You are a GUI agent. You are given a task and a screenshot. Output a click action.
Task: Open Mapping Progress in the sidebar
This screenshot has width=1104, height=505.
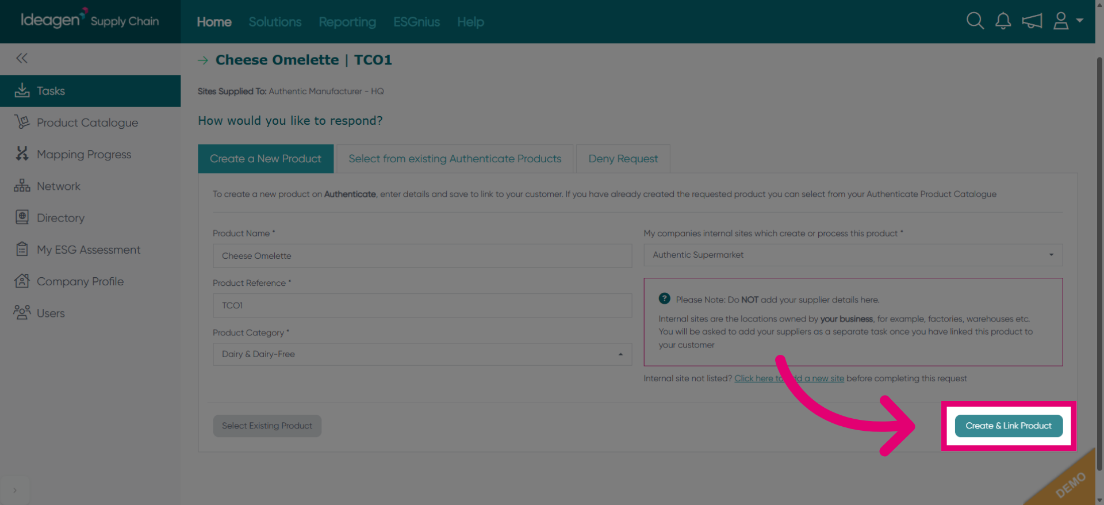coord(90,154)
